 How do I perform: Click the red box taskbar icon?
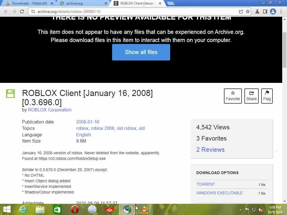(x=110, y=209)
